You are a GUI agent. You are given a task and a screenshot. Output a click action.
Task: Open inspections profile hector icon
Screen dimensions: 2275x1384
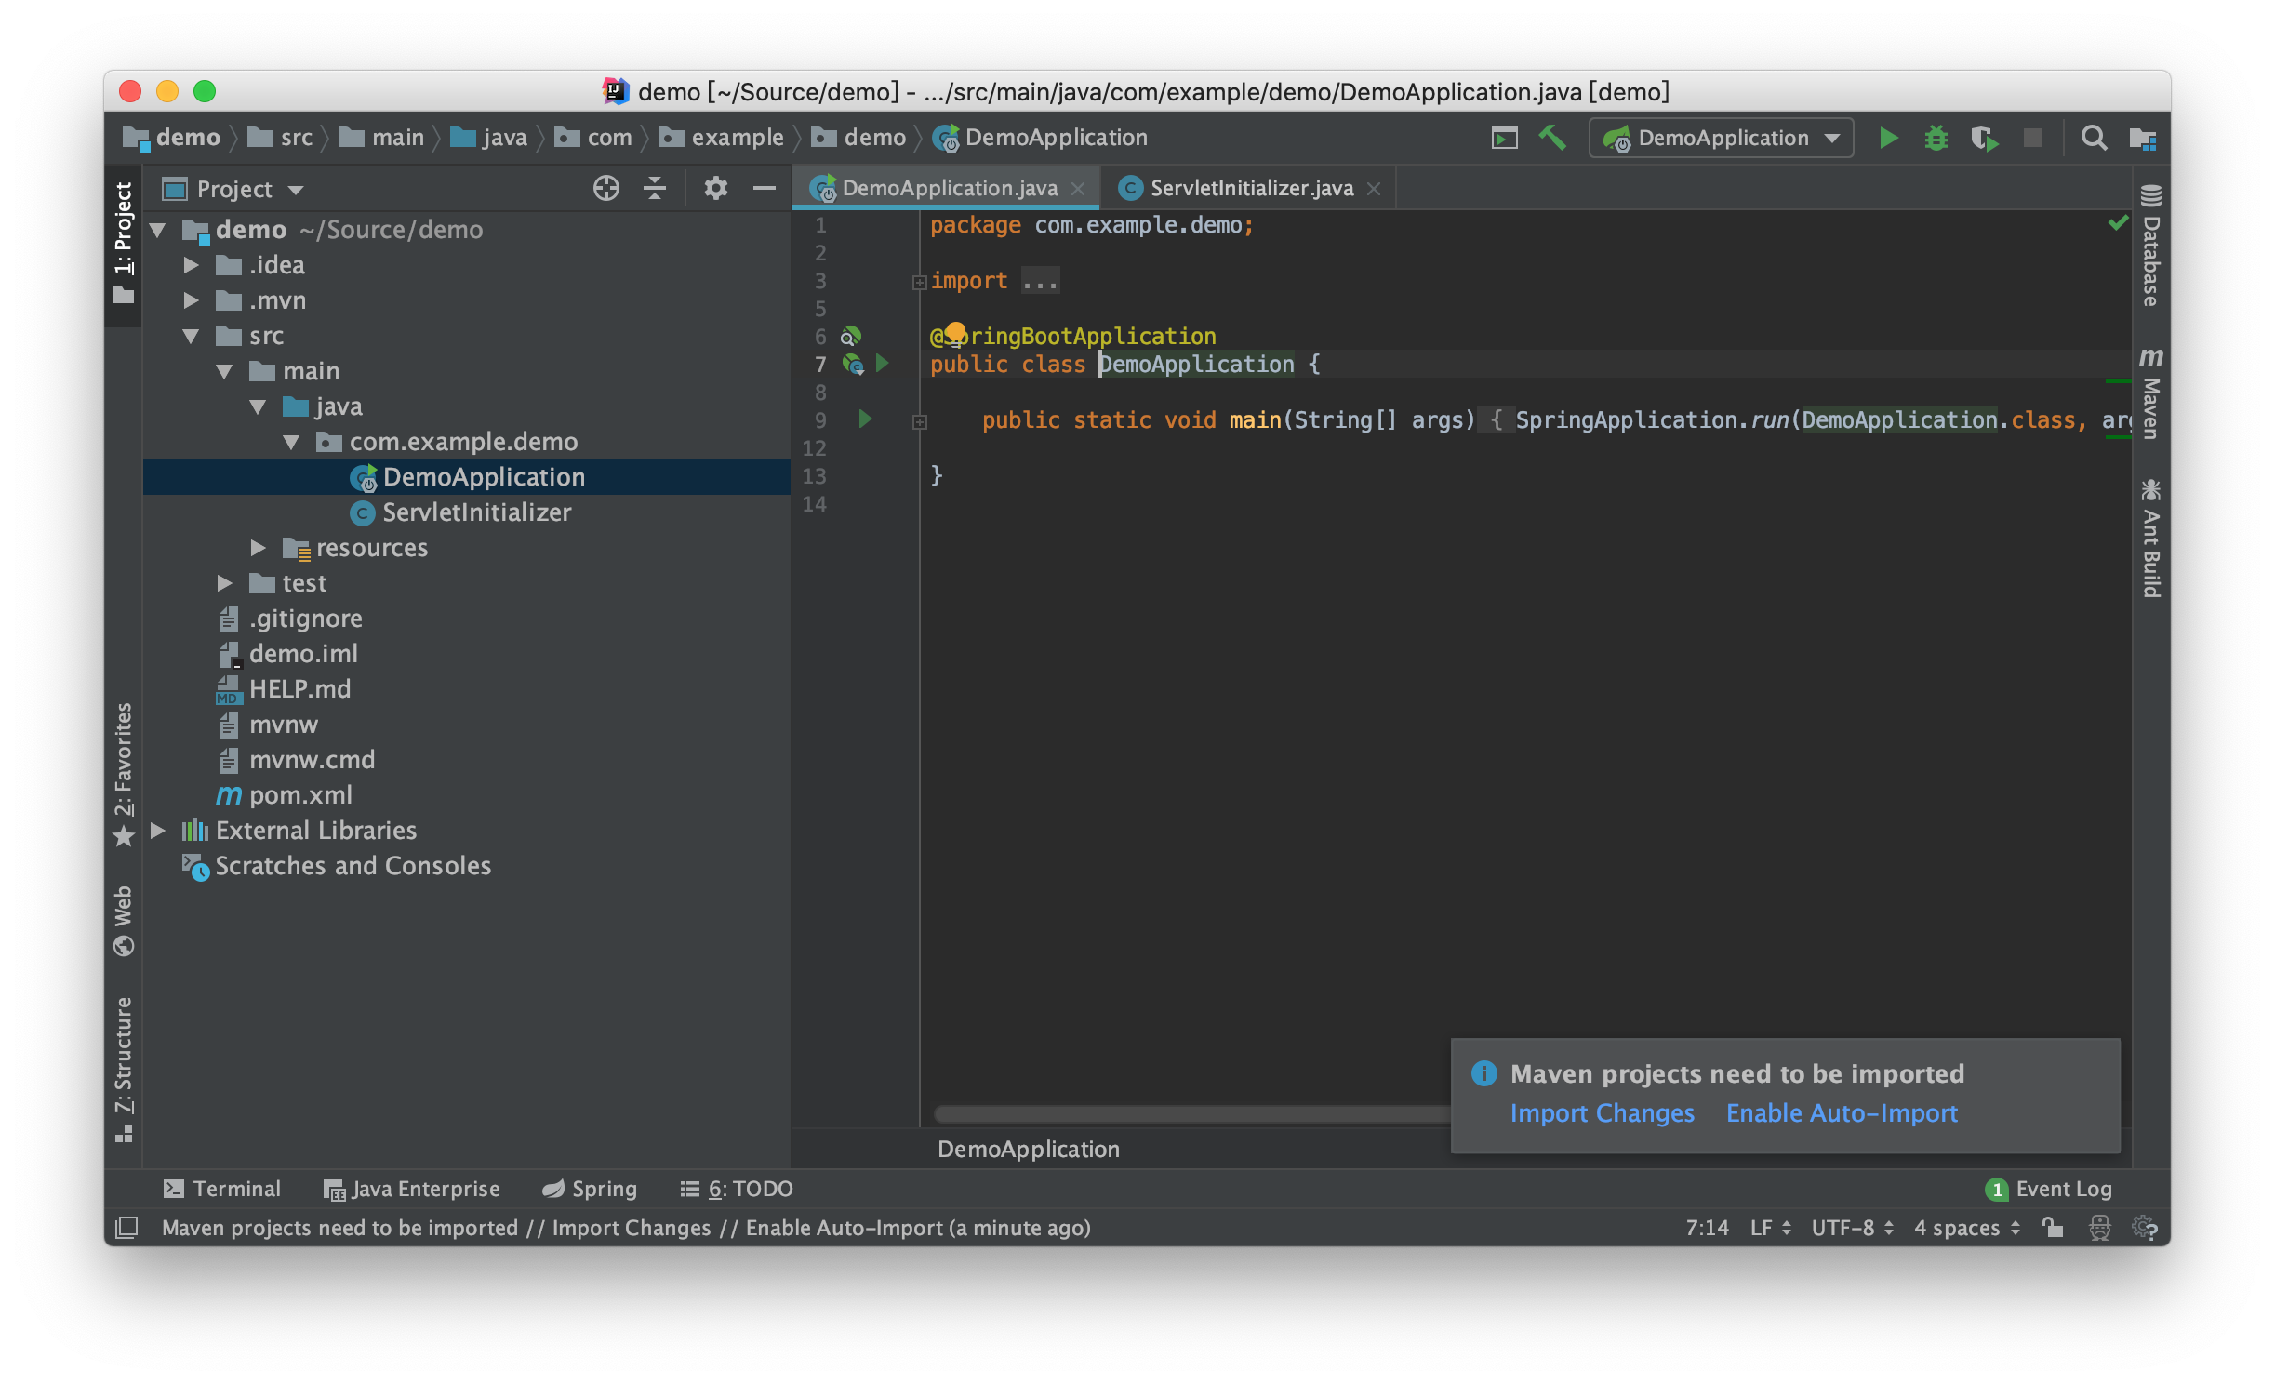2099,1228
